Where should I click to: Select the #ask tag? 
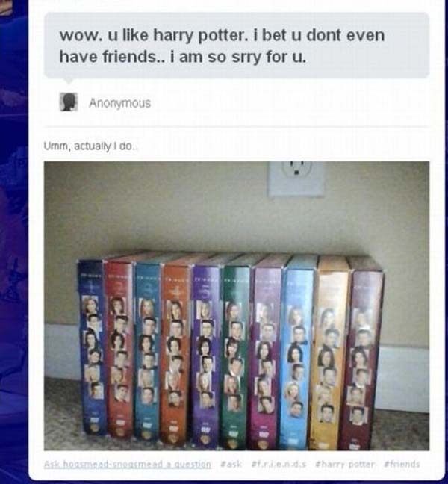click(x=231, y=464)
